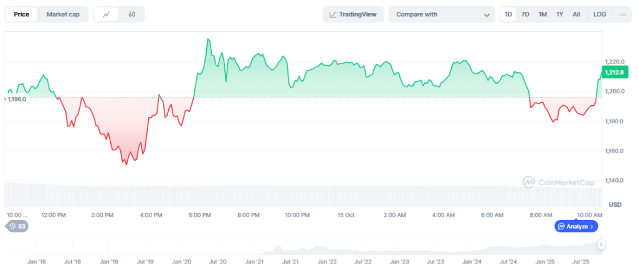The height and width of the screenshot is (271, 638).
Task: Open the more options ellipsis menu
Action: click(x=622, y=14)
